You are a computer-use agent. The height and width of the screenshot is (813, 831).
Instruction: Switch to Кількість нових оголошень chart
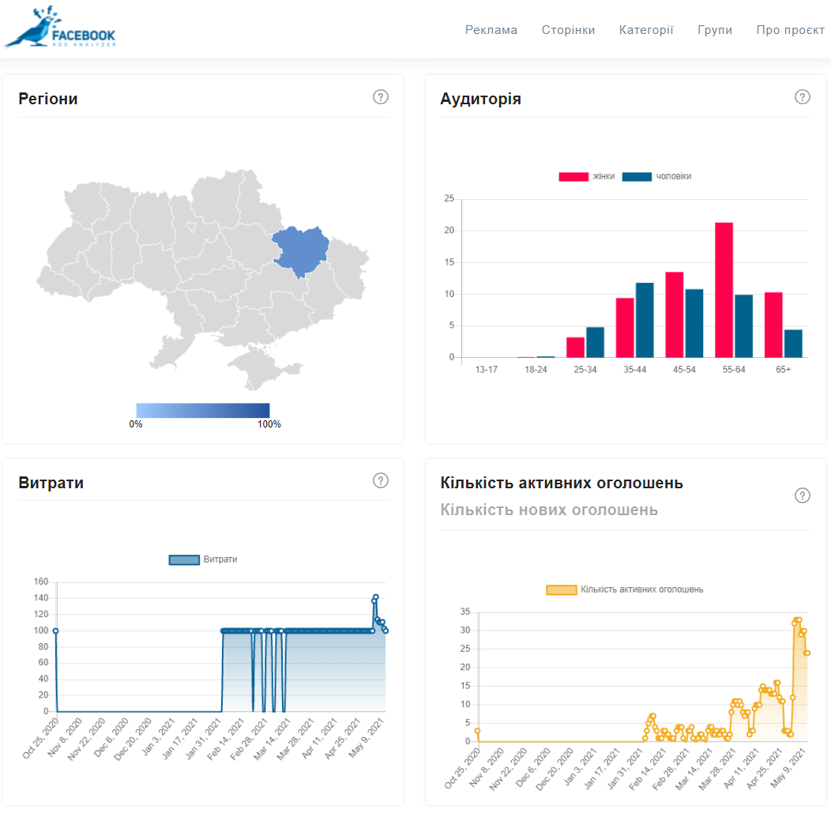[549, 510]
